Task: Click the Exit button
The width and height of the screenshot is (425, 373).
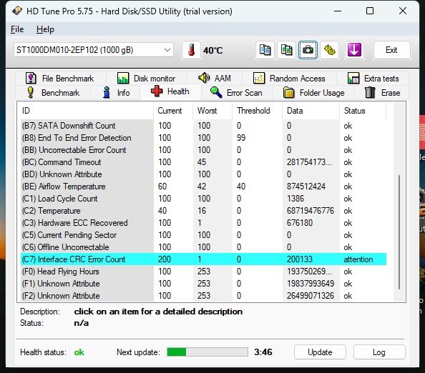Action: (391, 50)
